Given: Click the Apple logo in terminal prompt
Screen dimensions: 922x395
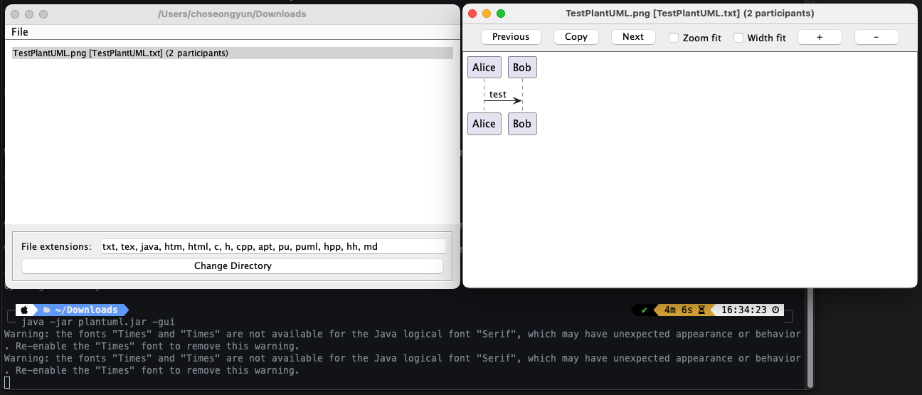Looking at the screenshot, I should 24,310.
